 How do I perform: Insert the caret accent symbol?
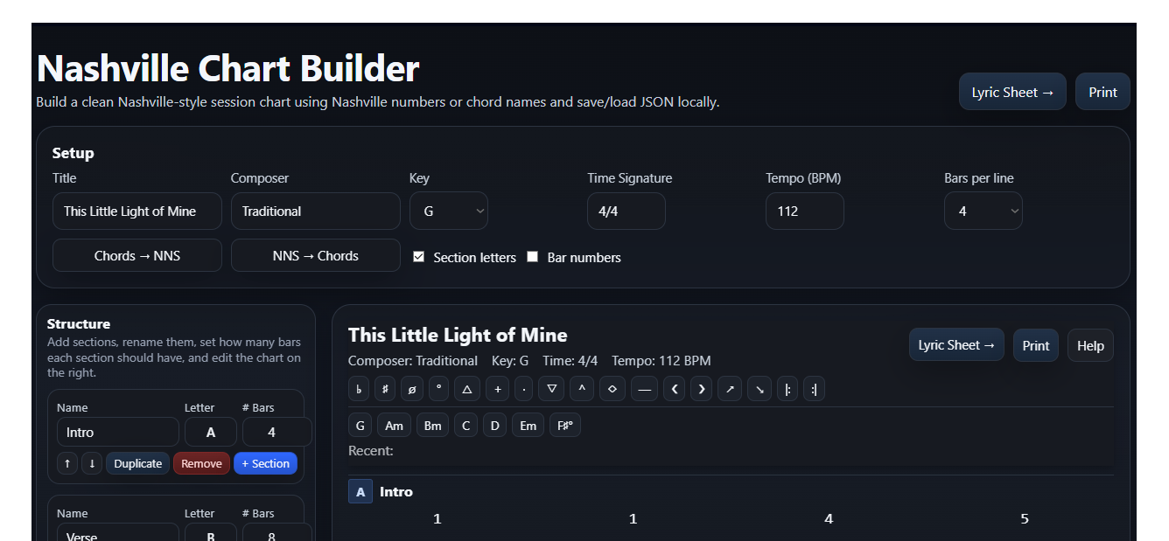point(582,389)
